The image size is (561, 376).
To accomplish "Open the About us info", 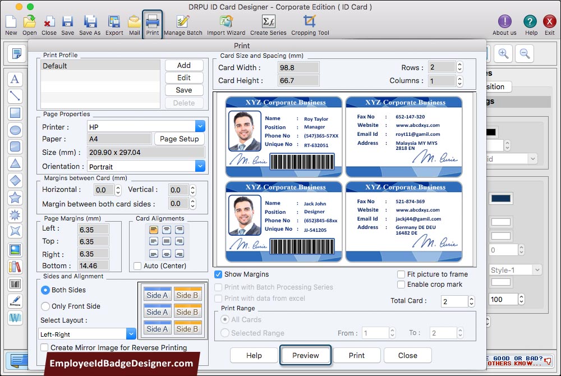I will [x=504, y=25].
